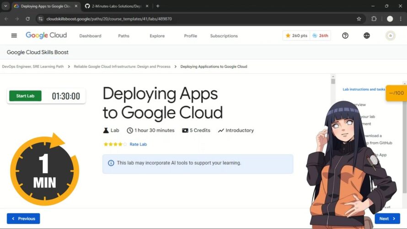Open a new browser tab
Screen dimensions: 407x229
coord(158,6)
